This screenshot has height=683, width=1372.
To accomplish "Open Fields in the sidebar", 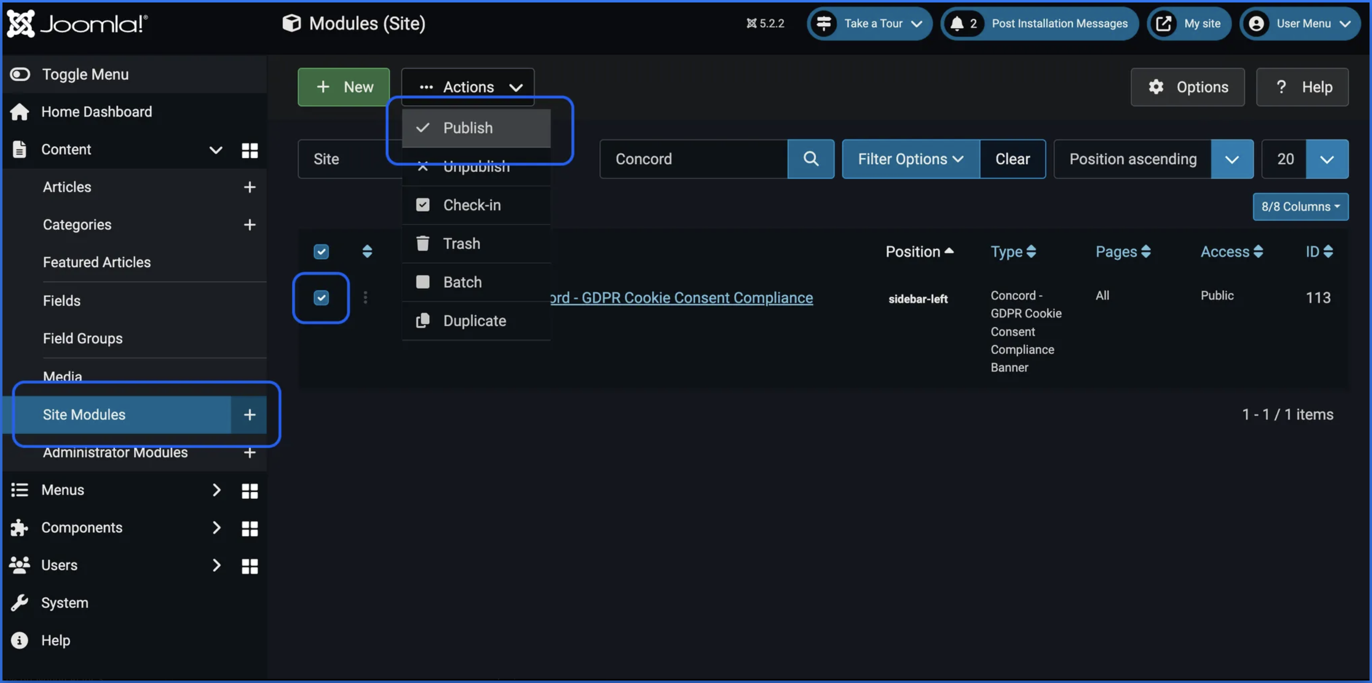I will tap(62, 300).
